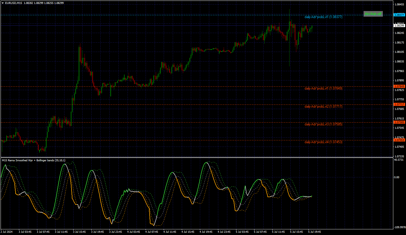The image size is (406, 235).
Task: Click the '3 Jul 11:45' time axis label
Action: pos(61,232)
